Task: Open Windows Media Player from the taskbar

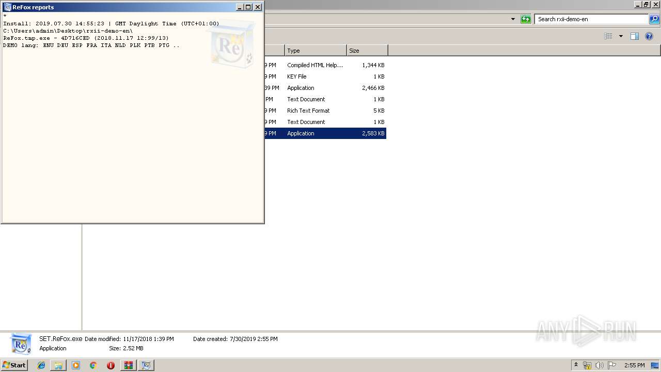Action: pyautogui.click(x=76, y=365)
